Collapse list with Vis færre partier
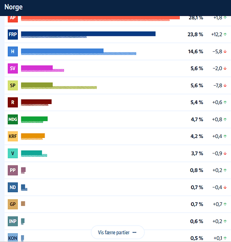 [x=117, y=232]
